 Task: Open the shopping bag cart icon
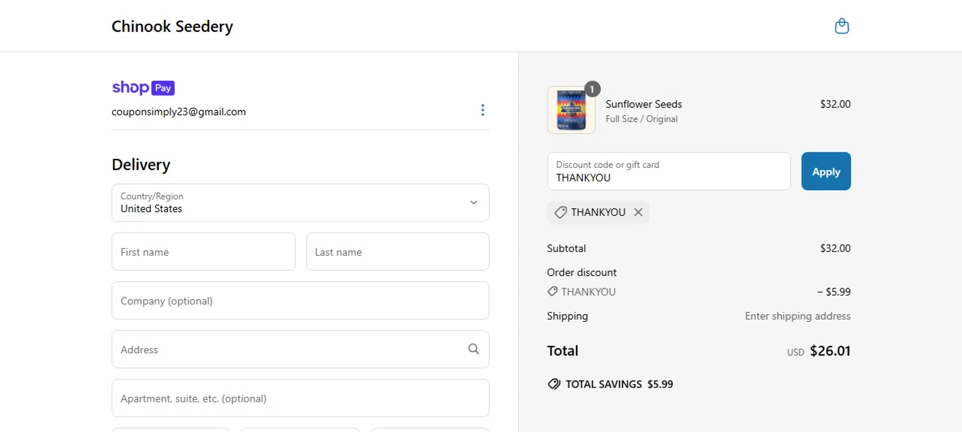pyautogui.click(x=841, y=26)
